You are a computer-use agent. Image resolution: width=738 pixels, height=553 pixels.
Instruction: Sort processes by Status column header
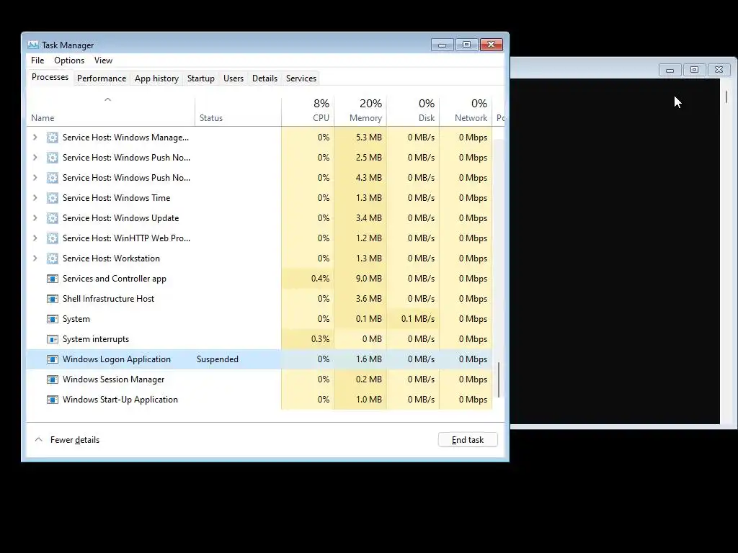(238, 112)
